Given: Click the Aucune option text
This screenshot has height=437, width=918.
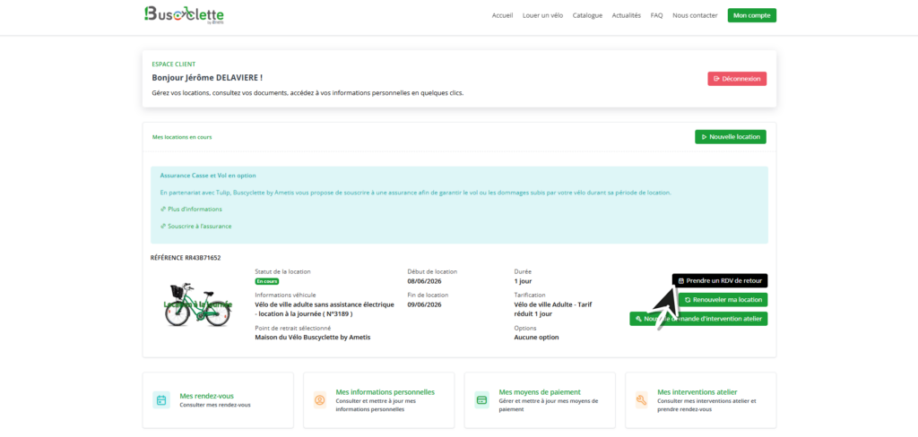Looking at the screenshot, I should pyautogui.click(x=536, y=337).
